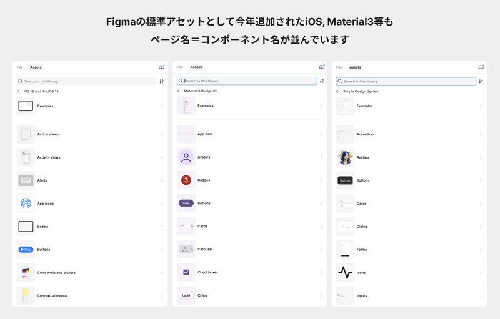Click filter settings icon in Simple Design System panel
The height and width of the screenshot is (319, 500).
point(481,81)
